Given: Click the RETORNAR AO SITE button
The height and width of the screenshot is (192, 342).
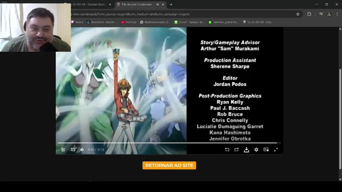Looking at the screenshot, I should coord(169,165).
